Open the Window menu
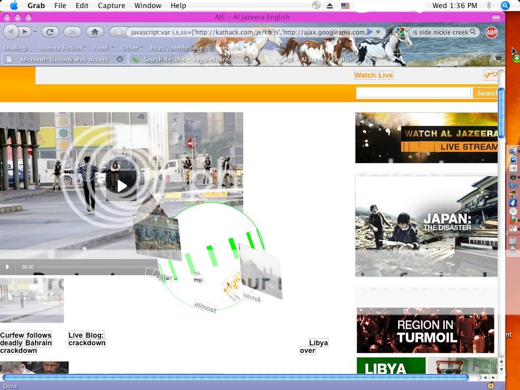The width and height of the screenshot is (520, 390). [x=148, y=5]
